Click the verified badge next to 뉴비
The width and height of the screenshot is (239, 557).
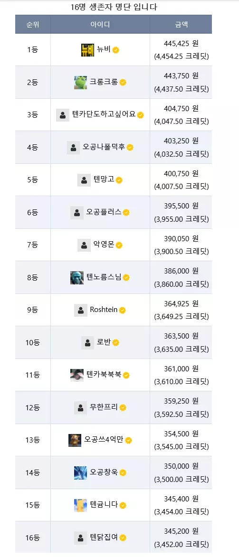click(115, 50)
